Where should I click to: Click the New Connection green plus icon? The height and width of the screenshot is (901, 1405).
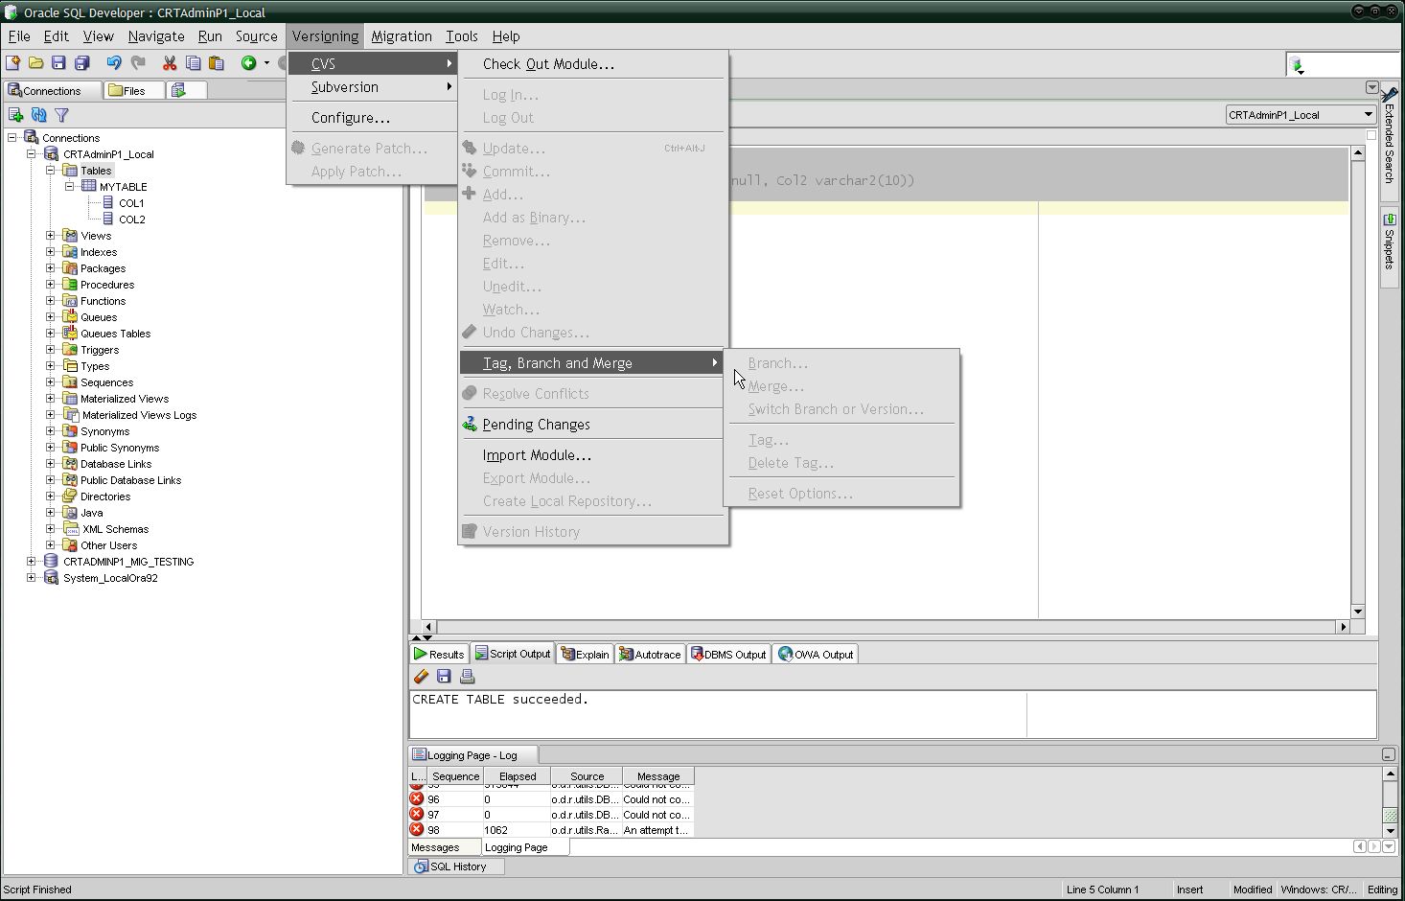click(x=15, y=115)
